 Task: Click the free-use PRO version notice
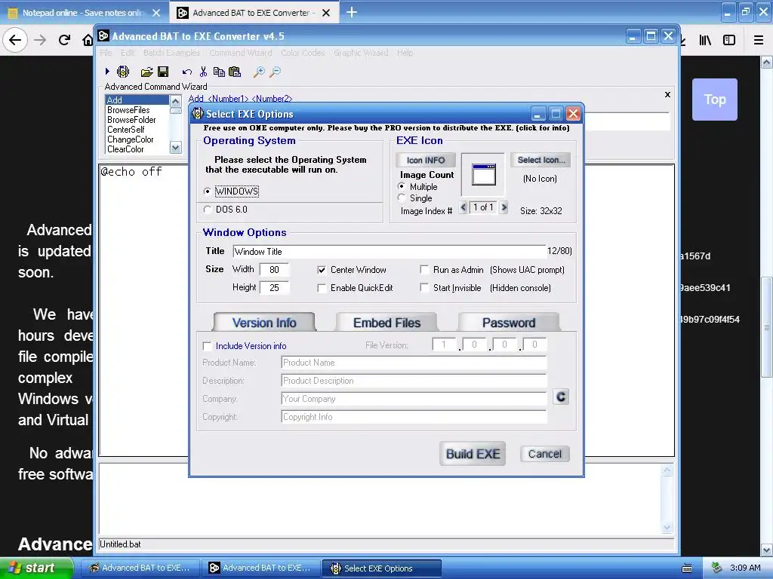(386, 128)
